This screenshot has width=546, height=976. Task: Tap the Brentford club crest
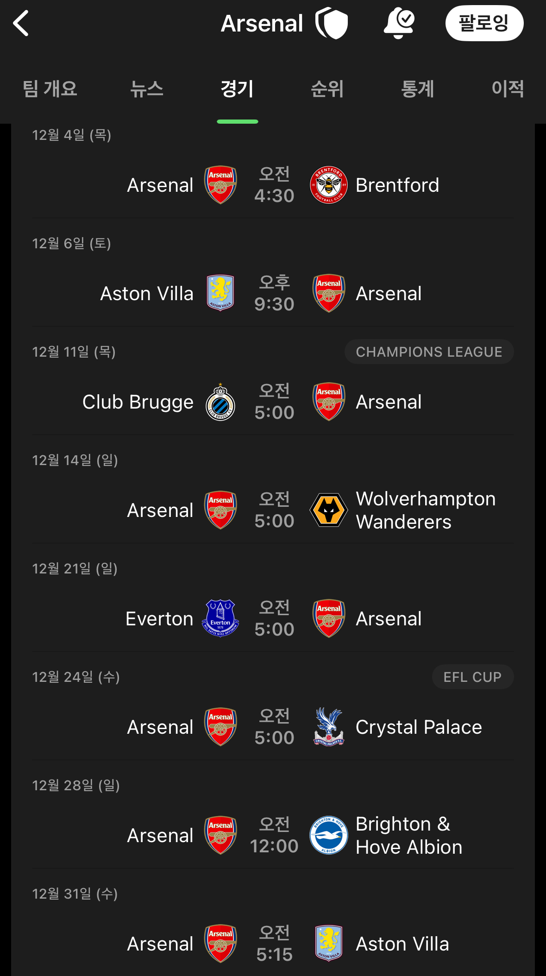pos(329,185)
